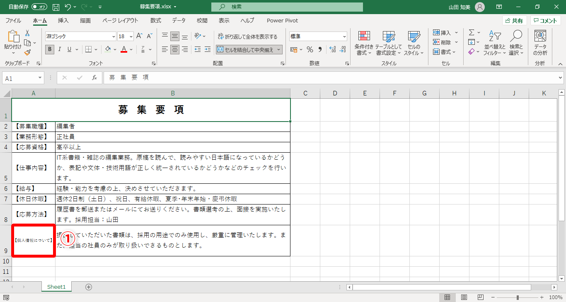
Task: Align text to the left
Action: pos(164,49)
